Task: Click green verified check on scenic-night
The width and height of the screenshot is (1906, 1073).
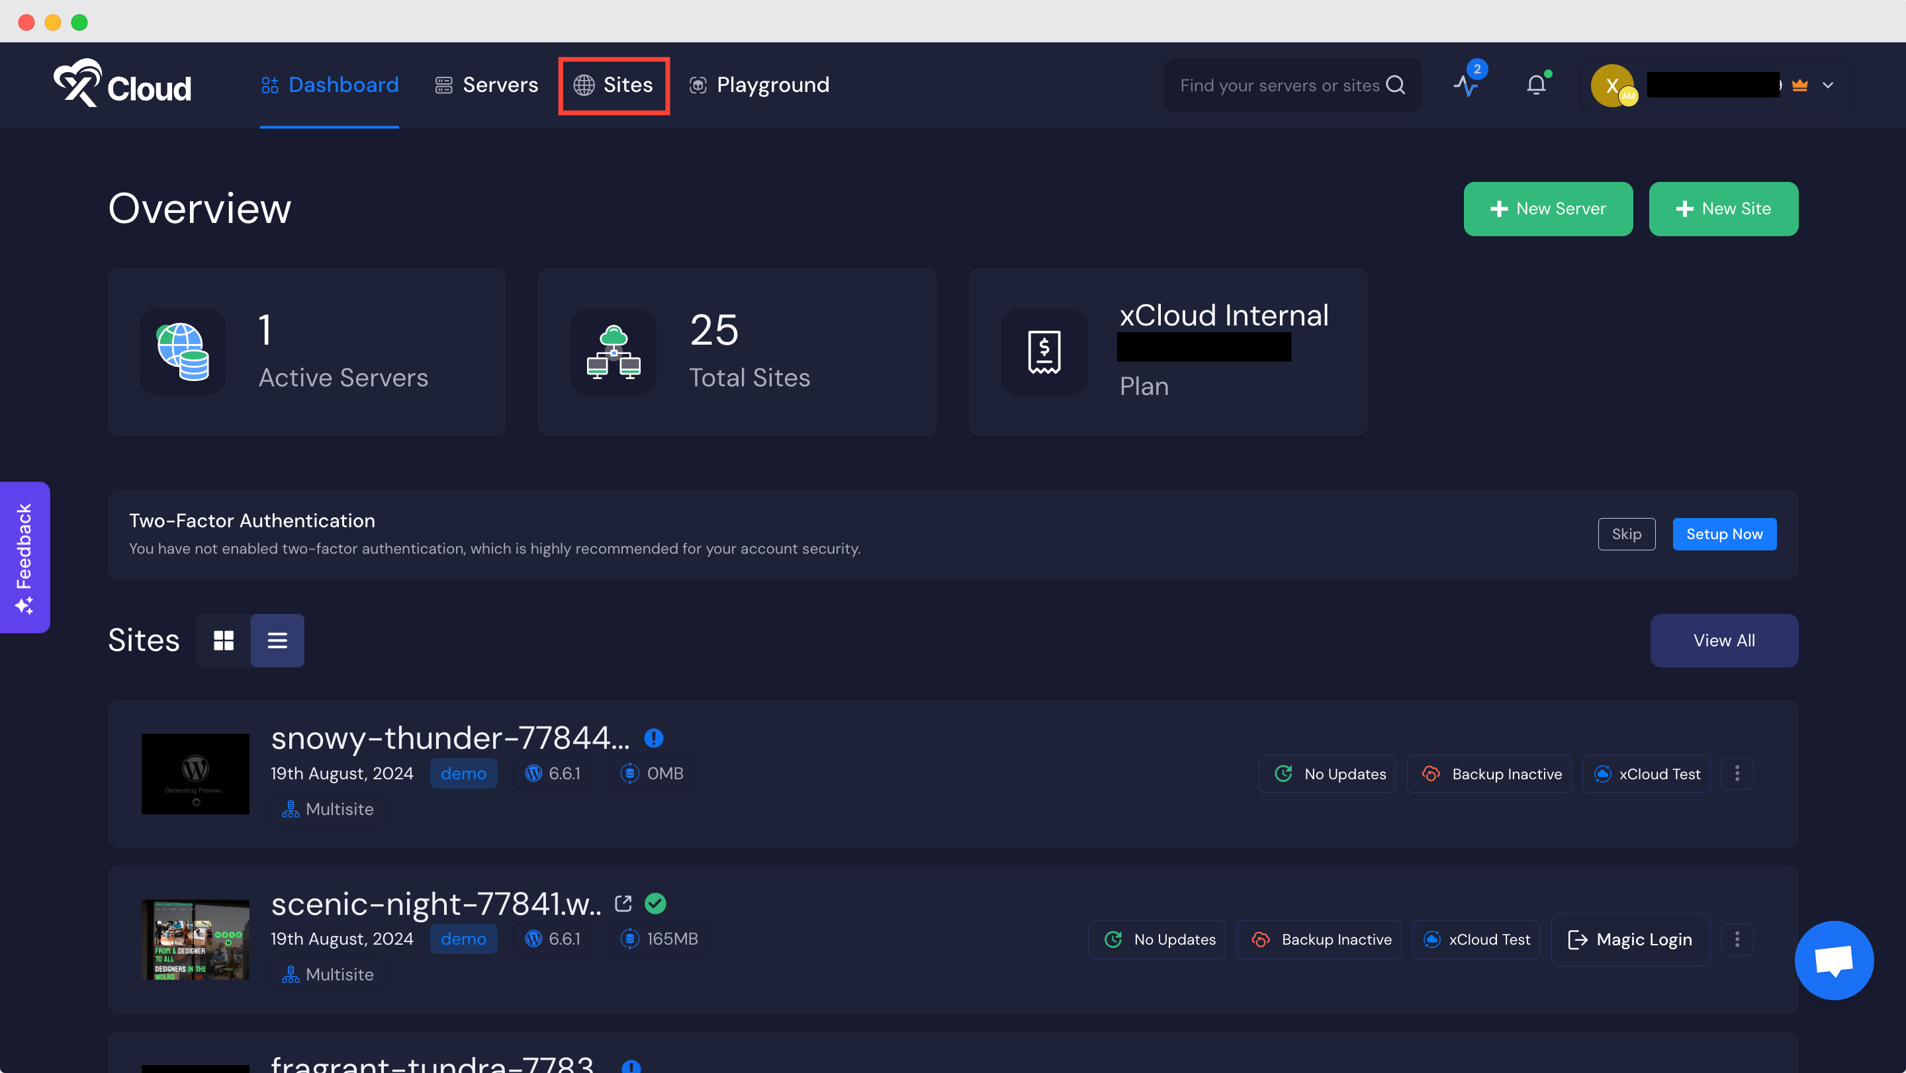Action: pos(656,903)
